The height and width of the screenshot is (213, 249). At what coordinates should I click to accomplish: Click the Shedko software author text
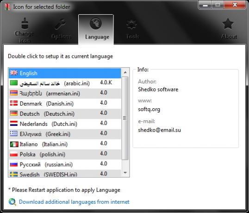[158, 89]
